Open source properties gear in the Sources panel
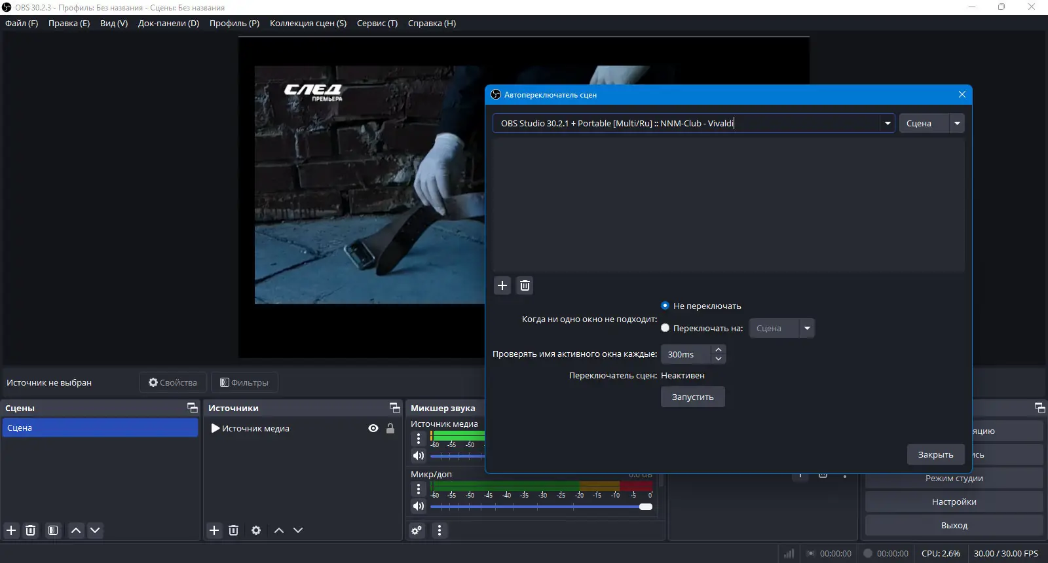This screenshot has width=1048, height=563. [256, 530]
